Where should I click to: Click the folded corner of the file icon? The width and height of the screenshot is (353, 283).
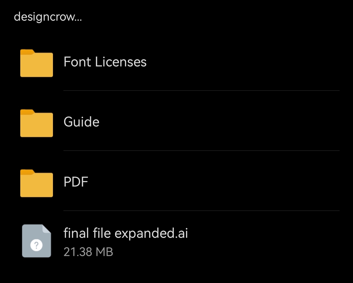pyautogui.click(x=47, y=229)
